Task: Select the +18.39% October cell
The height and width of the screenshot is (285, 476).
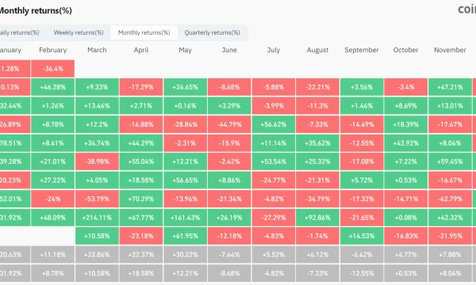Action: (405, 124)
